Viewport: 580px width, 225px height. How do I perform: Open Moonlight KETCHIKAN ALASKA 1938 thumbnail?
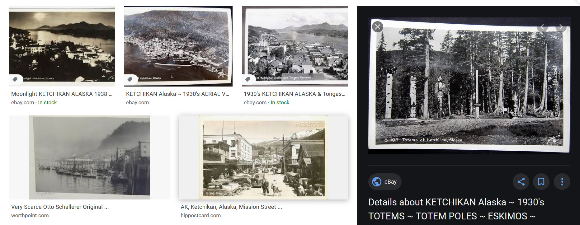[62, 46]
